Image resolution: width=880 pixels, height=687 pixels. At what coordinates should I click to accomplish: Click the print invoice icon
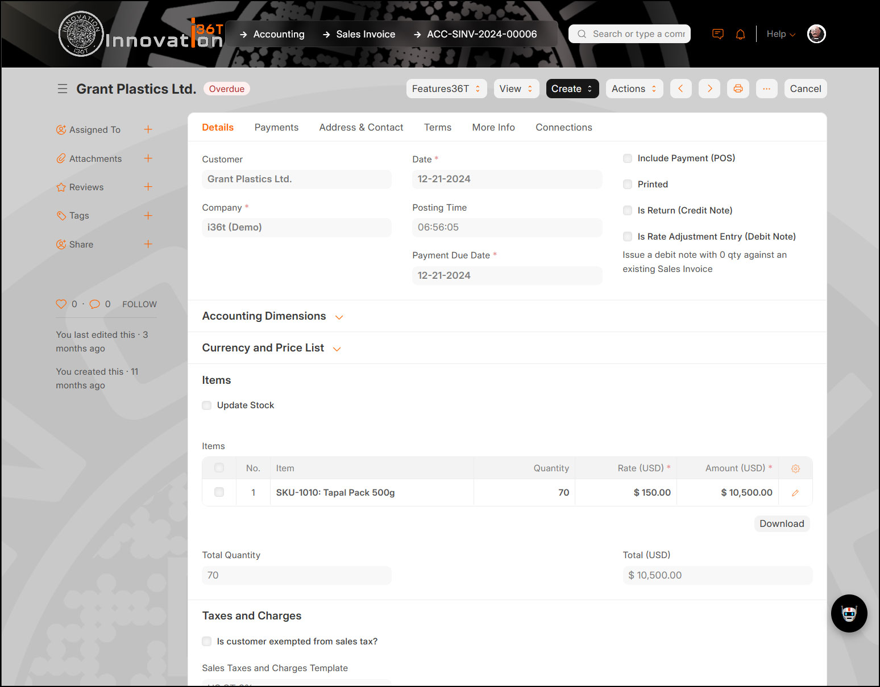coord(738,89)
